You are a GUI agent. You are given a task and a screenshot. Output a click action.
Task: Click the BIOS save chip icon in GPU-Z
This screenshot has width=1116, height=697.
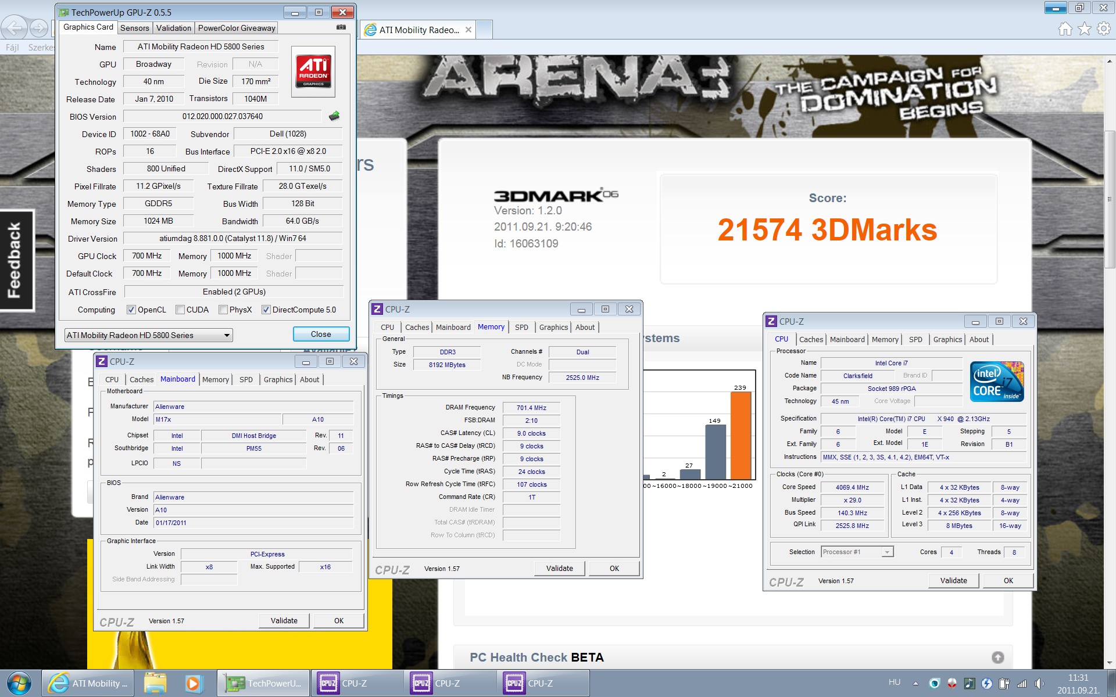334,116
